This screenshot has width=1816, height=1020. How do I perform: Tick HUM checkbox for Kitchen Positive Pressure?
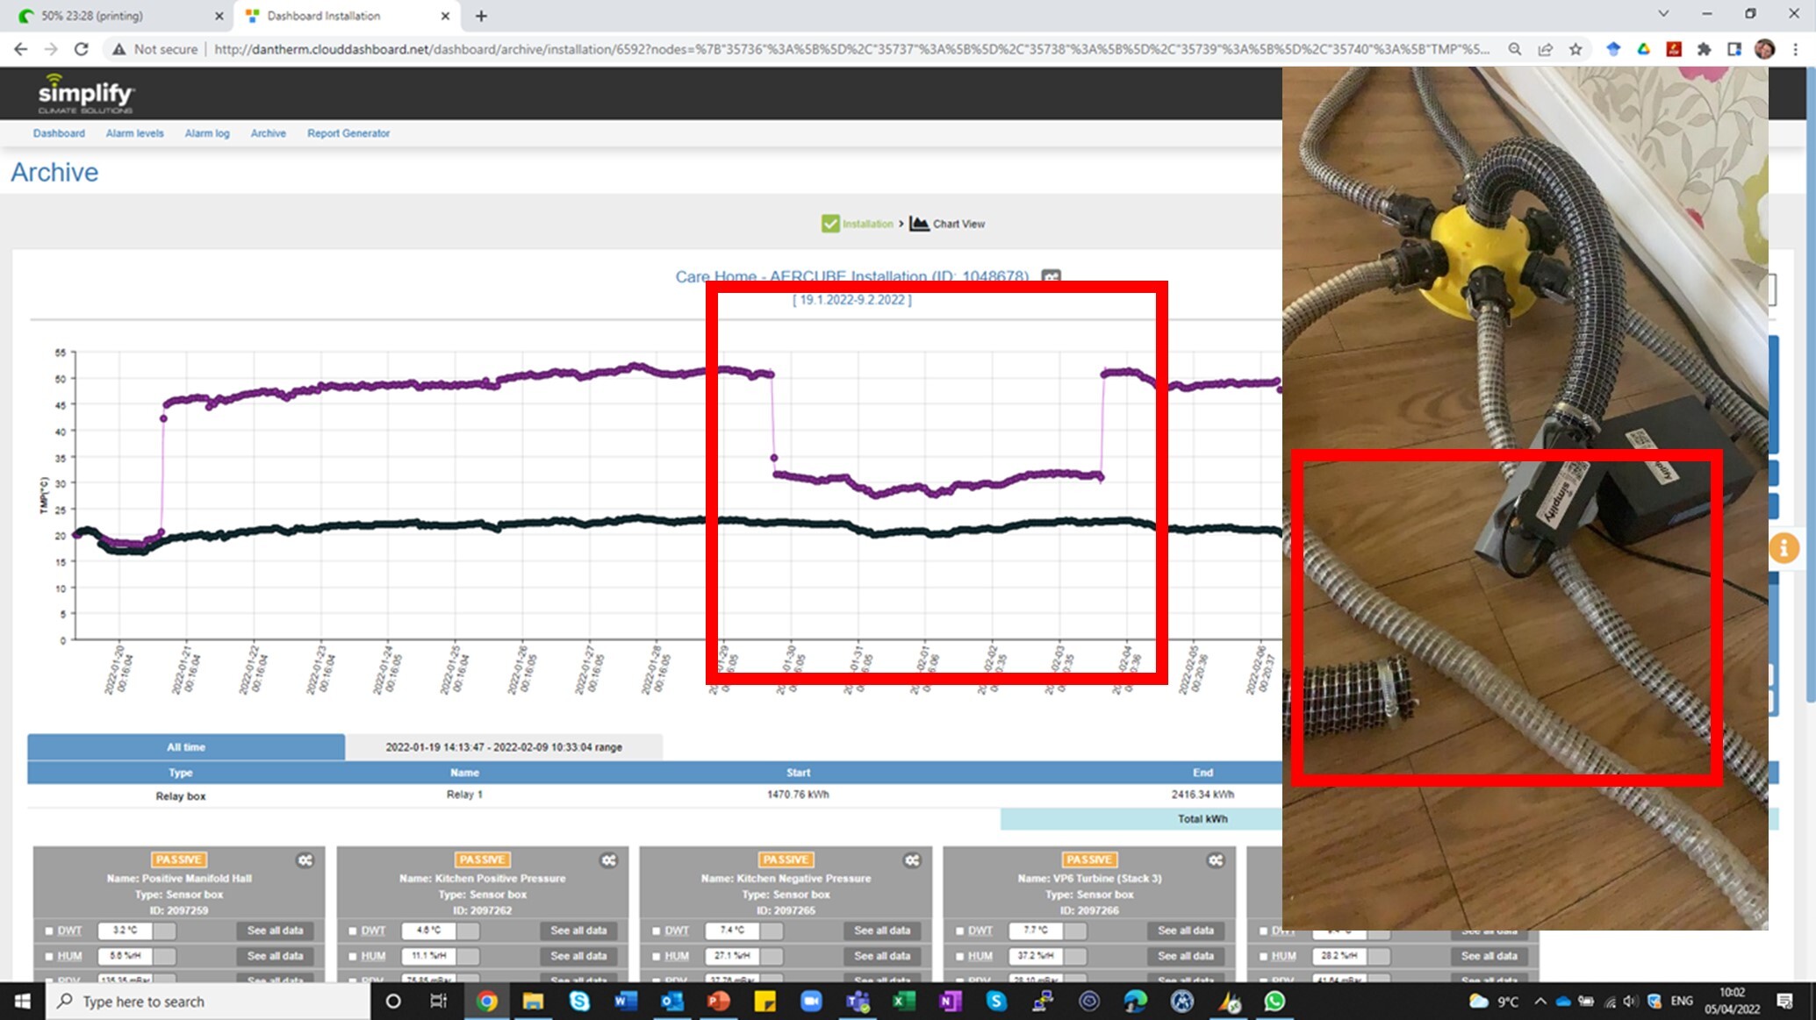[x=353, y=956]
